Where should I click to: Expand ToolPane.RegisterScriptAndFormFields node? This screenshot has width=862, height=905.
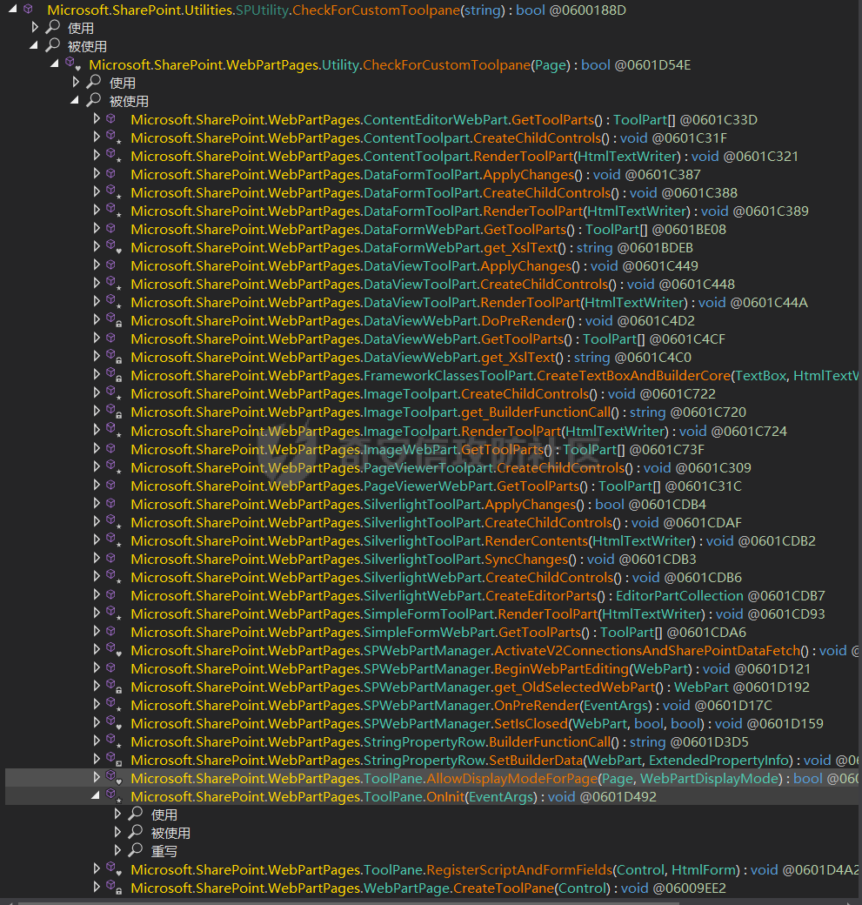tap(97, 869)
